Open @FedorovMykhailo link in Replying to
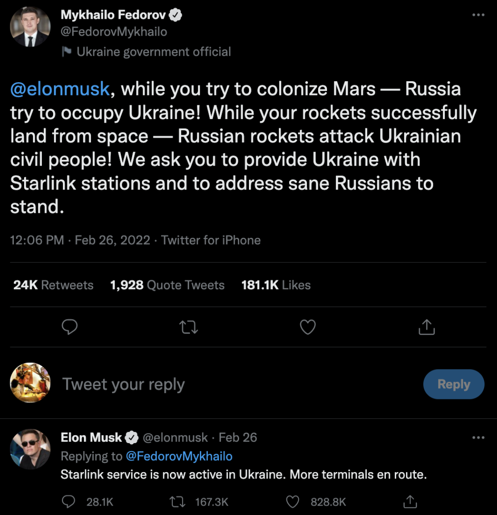497x515 pixels. click(x=179, y=456)
